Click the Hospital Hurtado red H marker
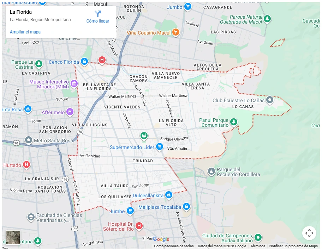This screenshot has width=322, height=250. pos(27,164)
